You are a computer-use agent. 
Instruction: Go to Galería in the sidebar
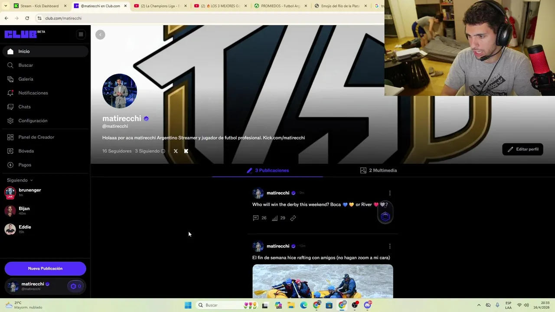coord(46,79)
